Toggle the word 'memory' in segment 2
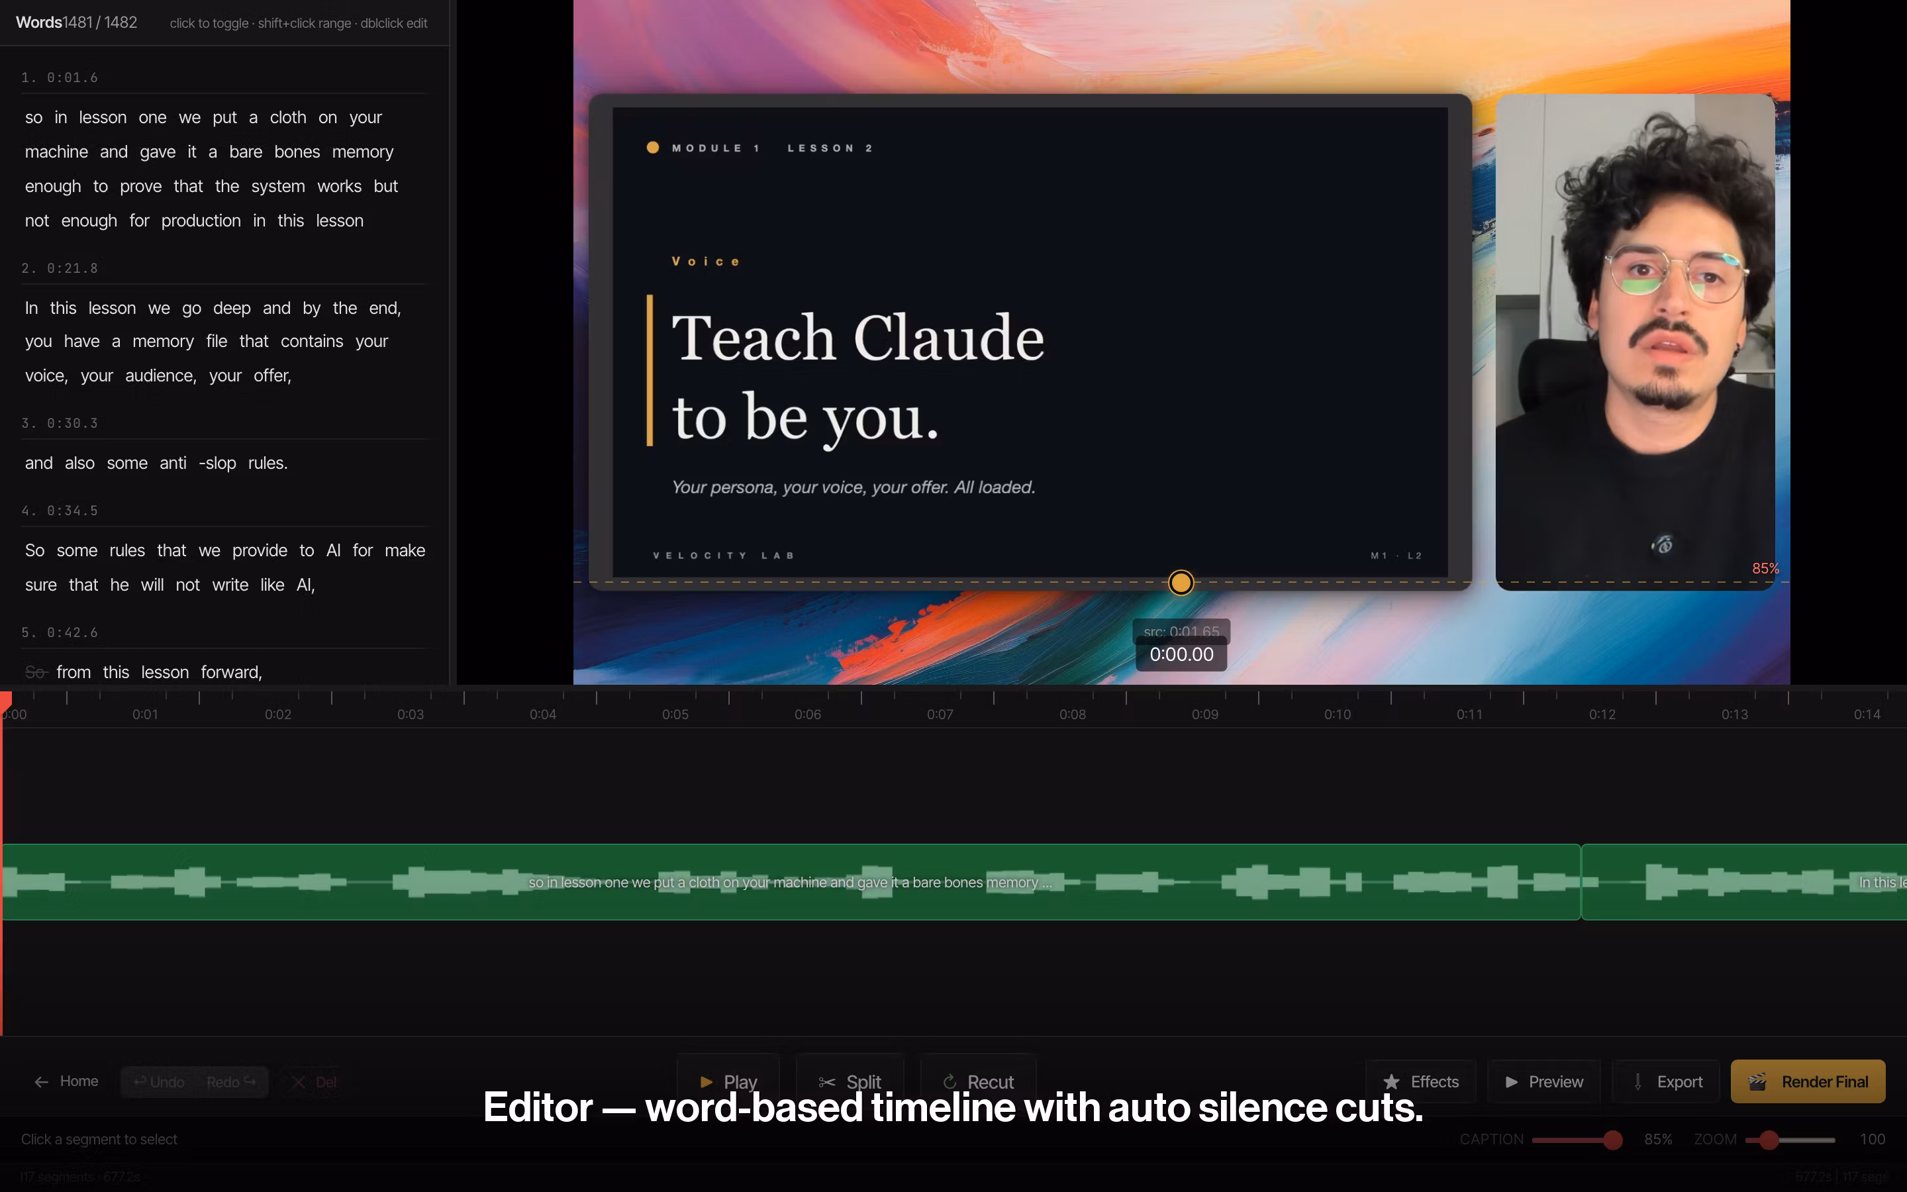This screenshot has width=1907, height=1192. pos(163,341)
